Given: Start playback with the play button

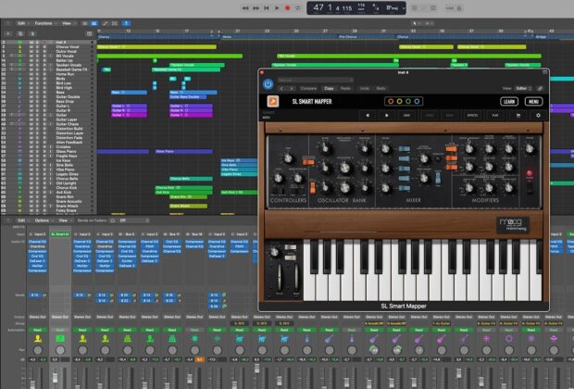Looking at the screenshot, I should (277, 7).
